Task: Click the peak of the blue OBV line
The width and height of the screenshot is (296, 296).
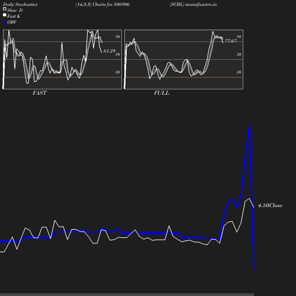Action: click(x=249, y=126)
